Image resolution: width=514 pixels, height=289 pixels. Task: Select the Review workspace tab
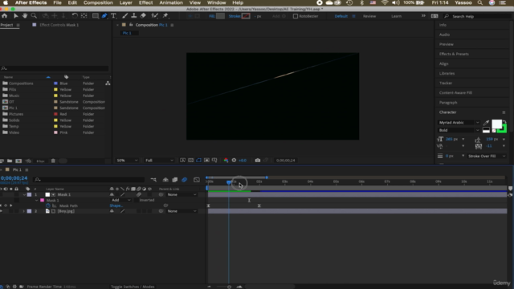pyautogui.click(x=369, y=16)
